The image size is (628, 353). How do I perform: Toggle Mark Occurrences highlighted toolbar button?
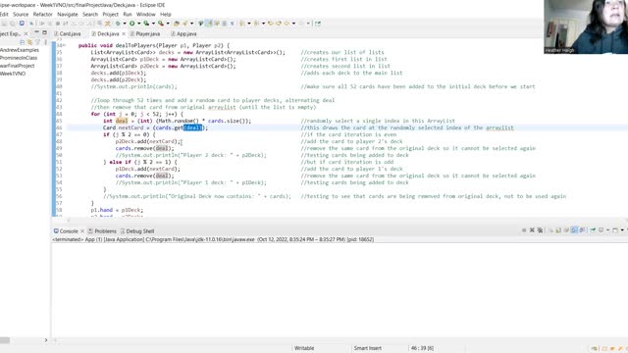point(209,24)
